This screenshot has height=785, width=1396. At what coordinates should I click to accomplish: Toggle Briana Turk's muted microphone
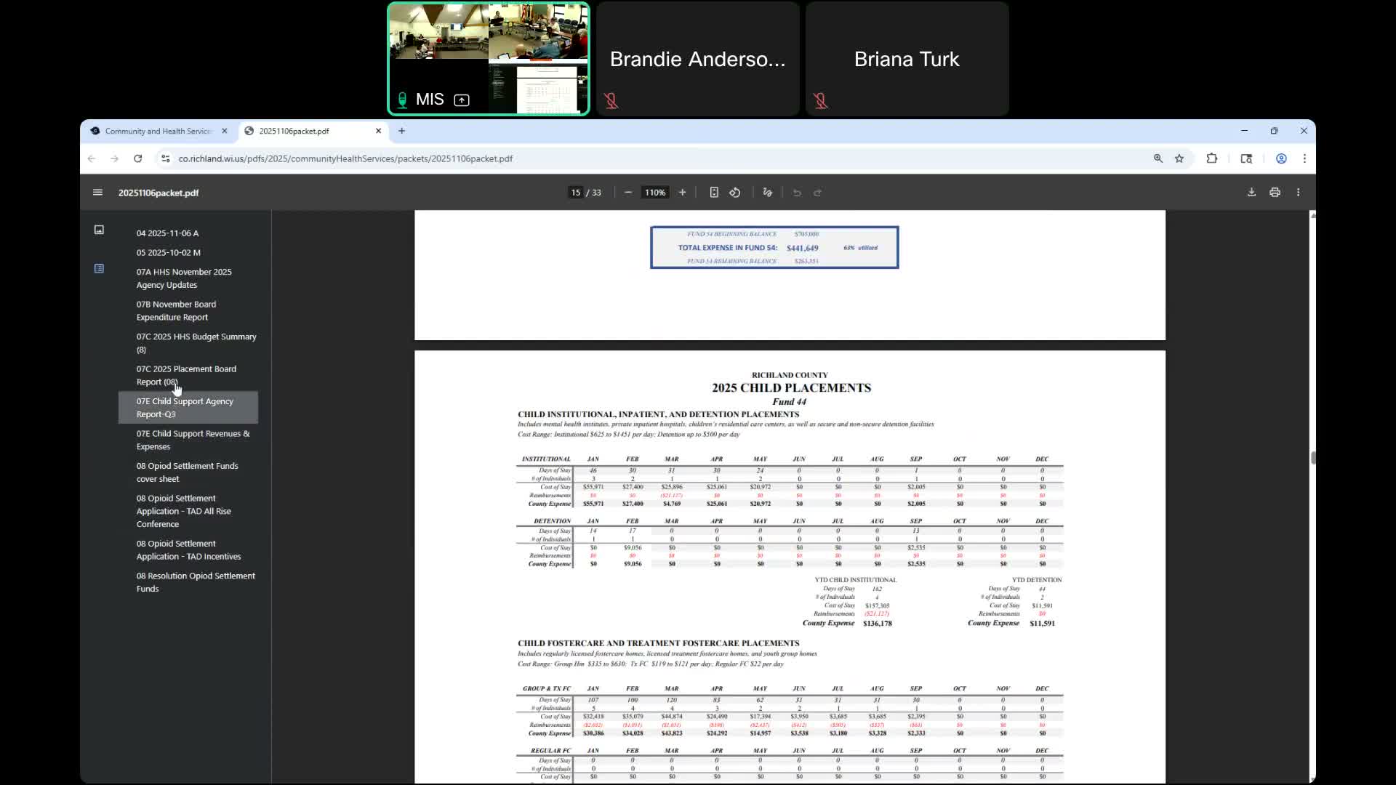[x=821, y=101]
